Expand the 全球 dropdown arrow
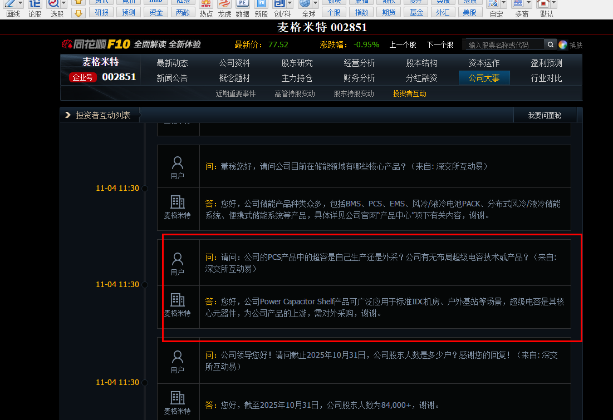The width and height of the screenshot is (613, 420). pos(315,4)
